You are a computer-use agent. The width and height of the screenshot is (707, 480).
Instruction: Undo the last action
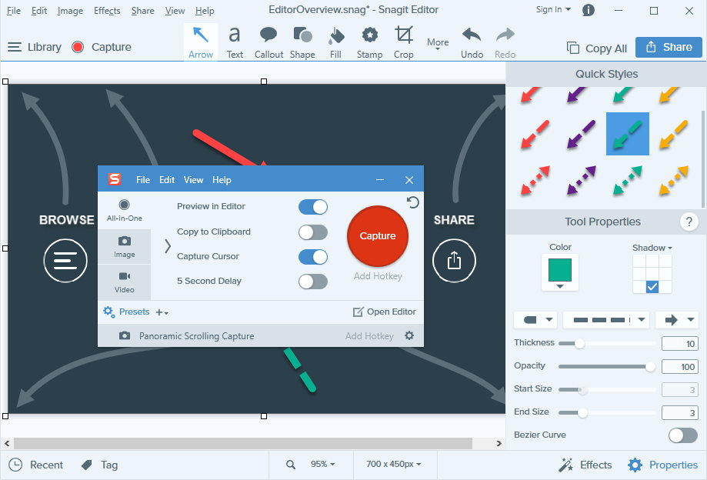(x=472, y=42)
